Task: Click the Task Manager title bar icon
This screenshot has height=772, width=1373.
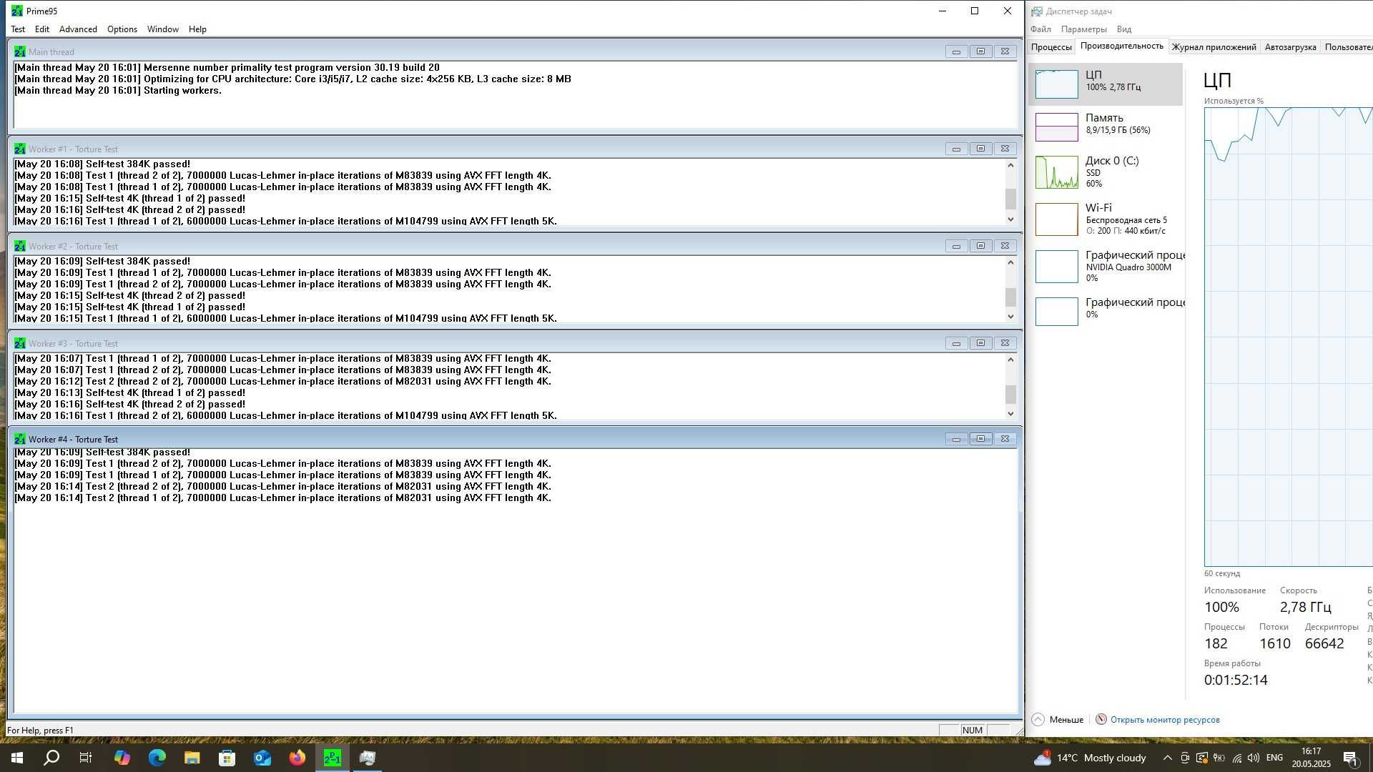Action: click(1036, 11)
